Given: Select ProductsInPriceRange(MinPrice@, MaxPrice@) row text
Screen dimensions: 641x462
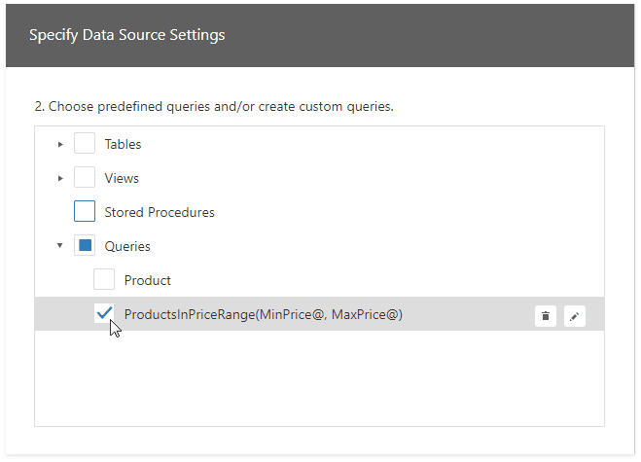Looking at the screenshot, I should pyautogui.click(x=263, y=314).
